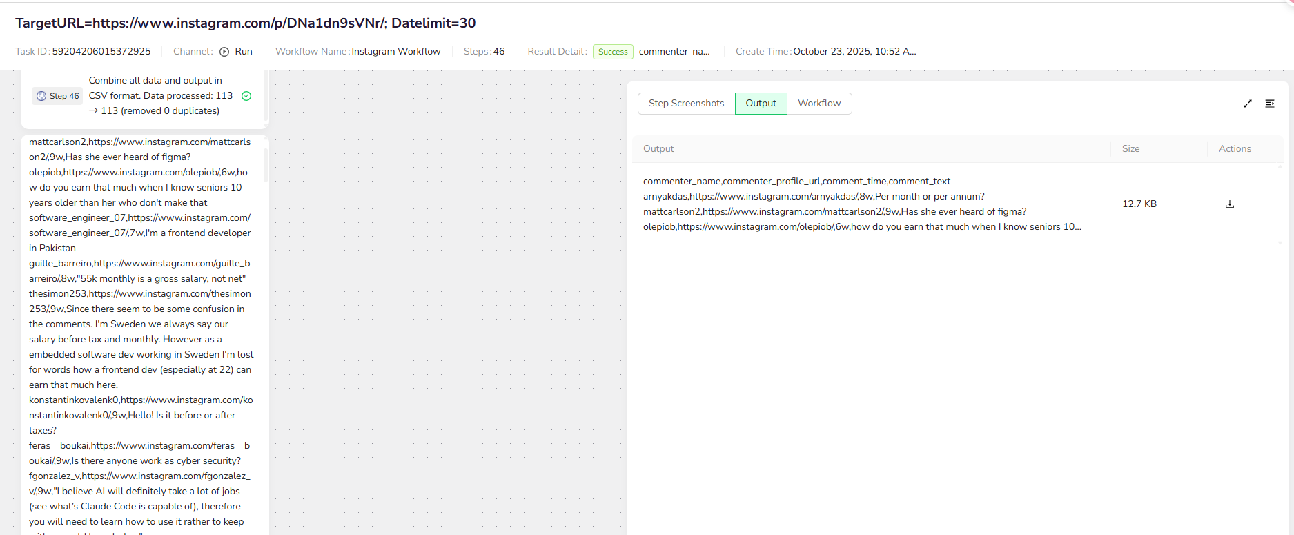The width and height of the screenshot is (1294, 535).
Task: Expand the output panel to fullscreen
Action: click(1248, 104)
